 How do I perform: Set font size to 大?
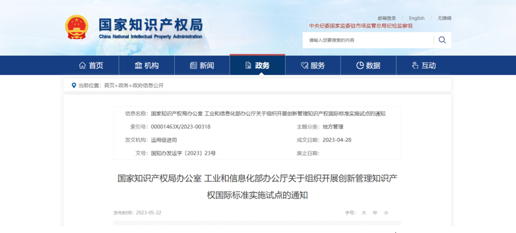pyautogui.click(x=364, y=213)
